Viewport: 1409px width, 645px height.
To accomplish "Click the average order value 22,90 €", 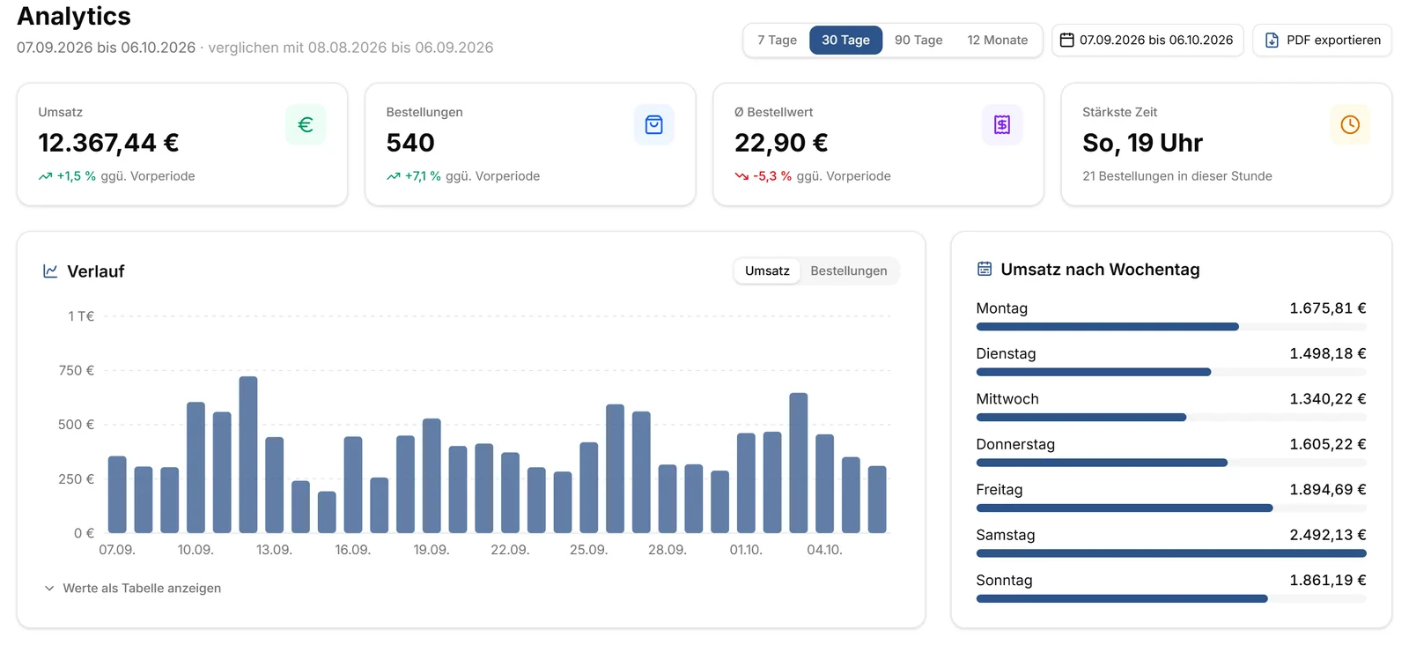I will 781,143.
